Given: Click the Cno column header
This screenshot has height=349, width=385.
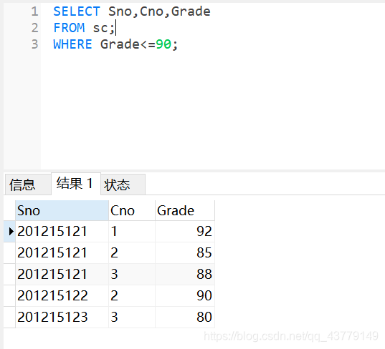Looking at the screenshot, I should coord(132,210).
